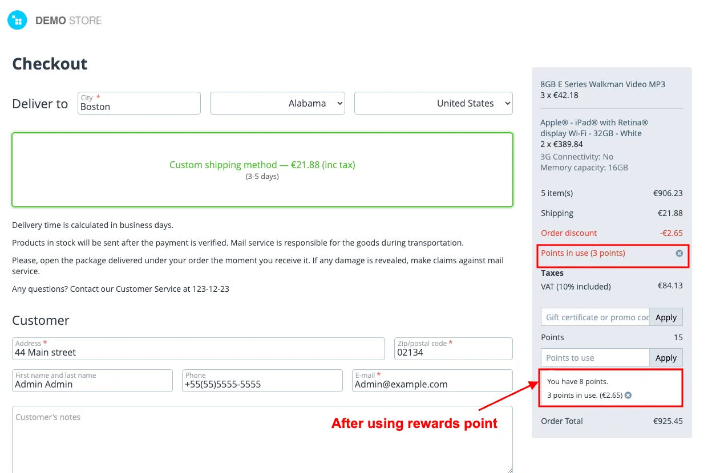This screenshot has width=720, height=473.
Task: Click the Gift certificate or promo code field
Action: (595, 317)
